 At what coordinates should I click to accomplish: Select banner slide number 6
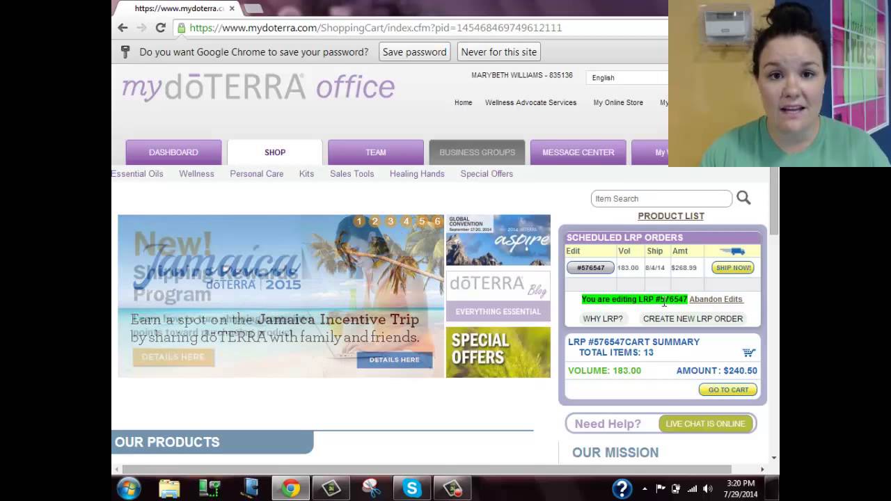click(x=438, y=221)
